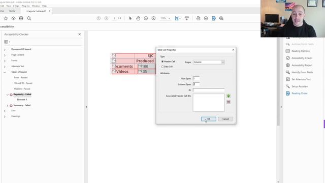Click the document page icon in toolbar
325x183 pixels.
tap(198, 18)
